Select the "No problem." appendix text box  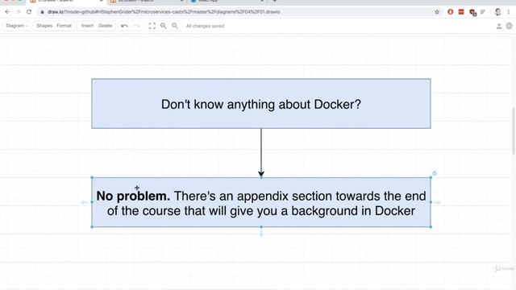[x=261, y=203]
